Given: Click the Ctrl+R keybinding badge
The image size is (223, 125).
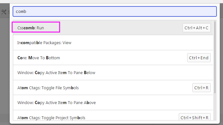Looking at the screenshot, I should coord(201,88).
